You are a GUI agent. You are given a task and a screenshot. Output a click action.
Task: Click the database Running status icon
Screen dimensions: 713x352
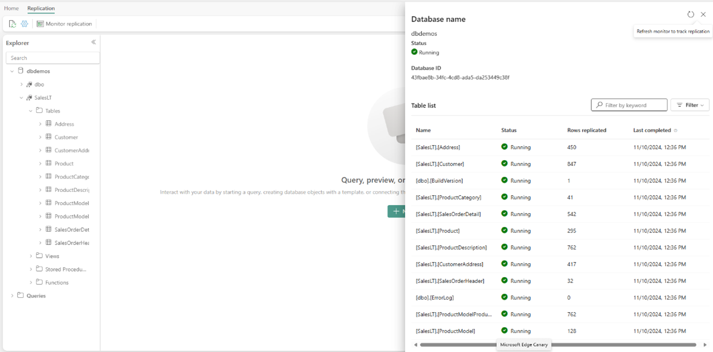click(x=414, y=52)
